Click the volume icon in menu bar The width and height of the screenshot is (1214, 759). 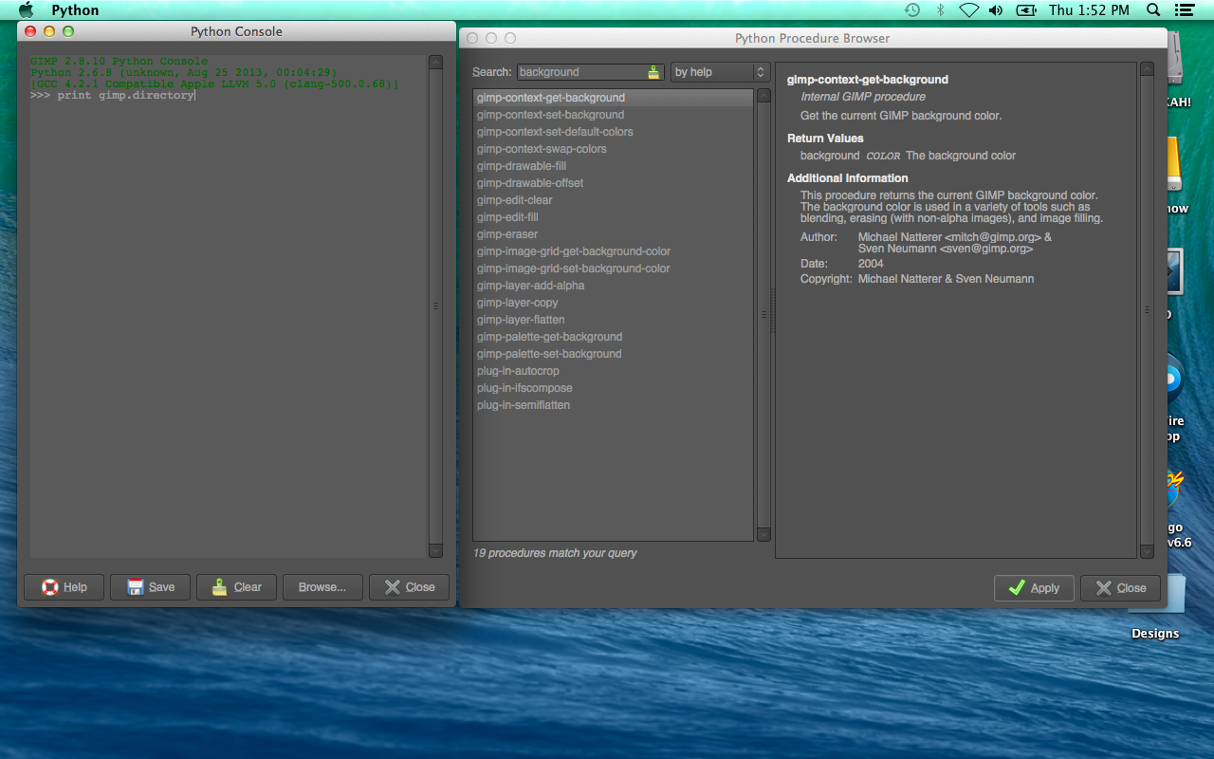point(996,10)
